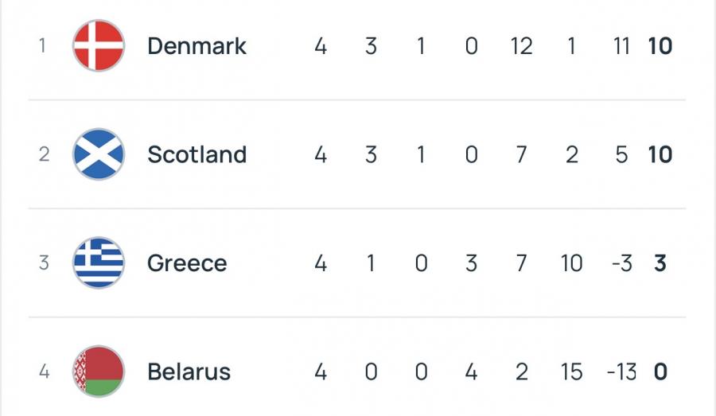Click the Greece flag icon
The height and width of the screenshot is (416, 716).
(99, 263)
